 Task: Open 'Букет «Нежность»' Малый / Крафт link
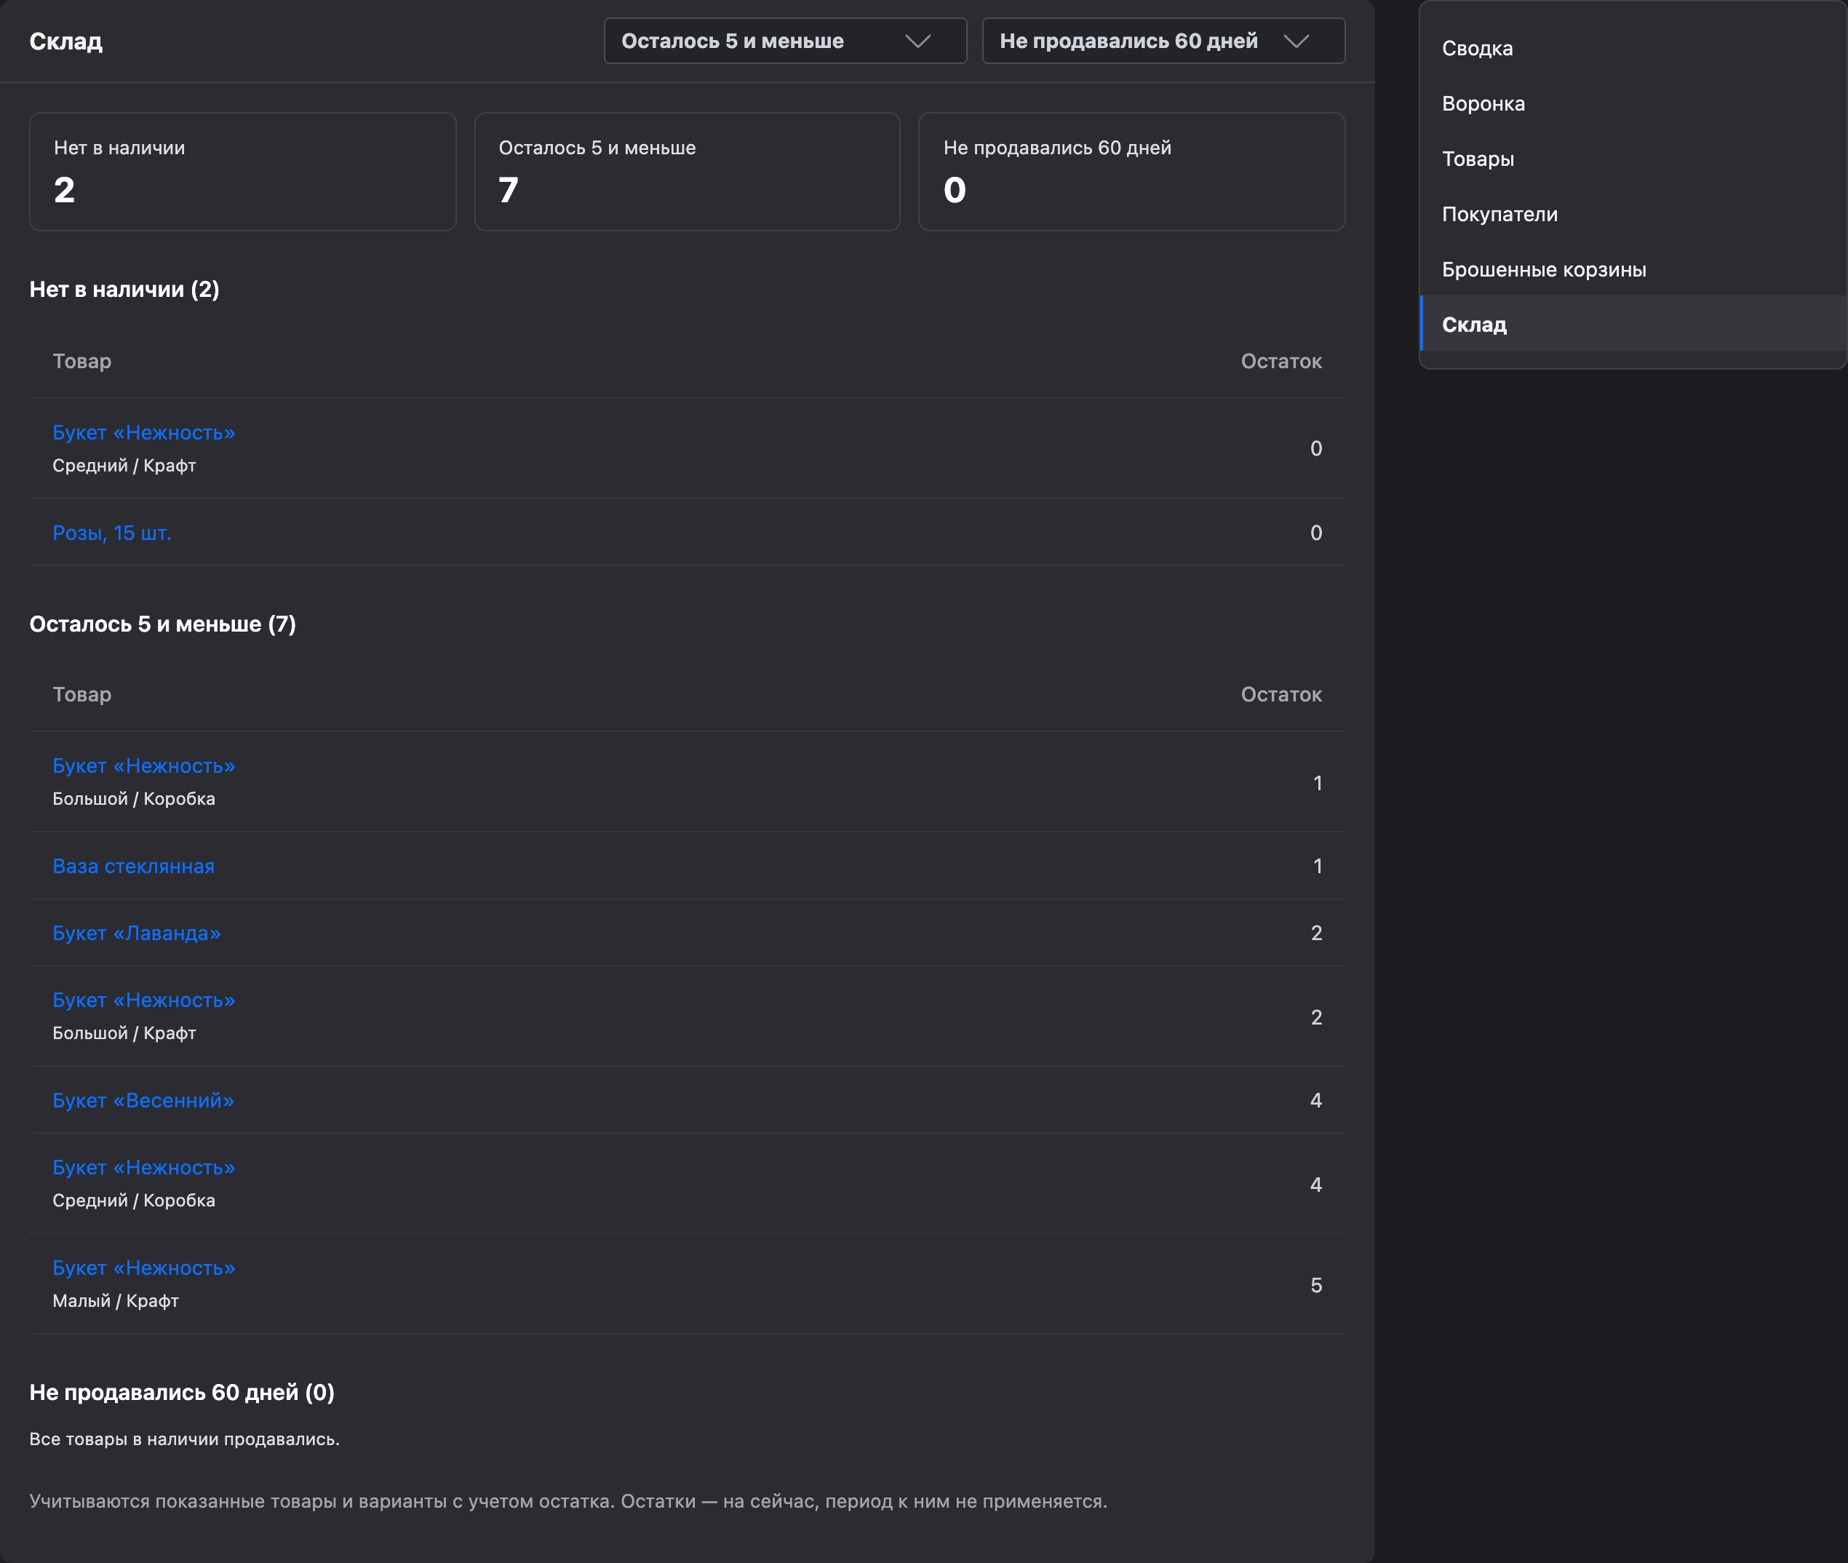(x=143, y=1268)
